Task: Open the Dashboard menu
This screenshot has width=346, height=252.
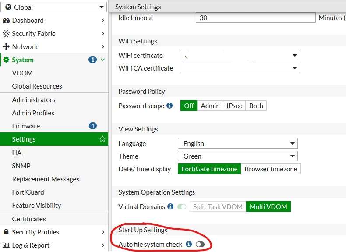Action: click(x=54, y=21)
